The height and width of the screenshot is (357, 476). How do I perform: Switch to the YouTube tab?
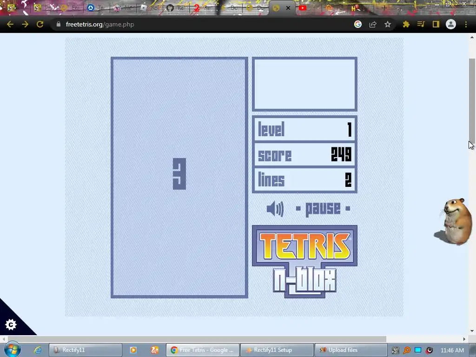[x=302, y=8]
